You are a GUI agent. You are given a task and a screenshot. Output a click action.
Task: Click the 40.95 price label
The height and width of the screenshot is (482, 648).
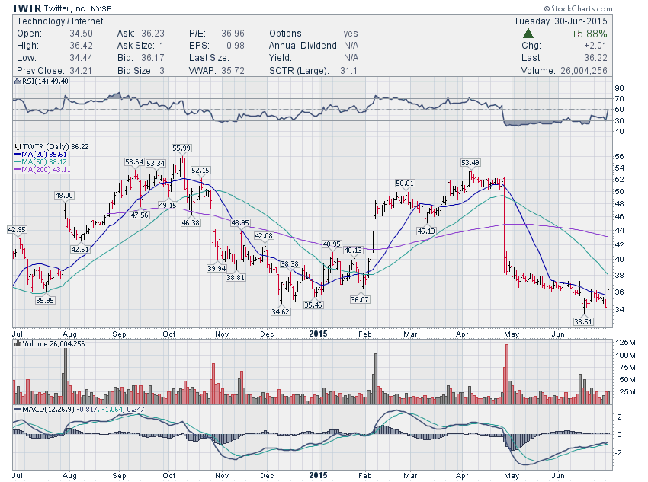(332, 244)
